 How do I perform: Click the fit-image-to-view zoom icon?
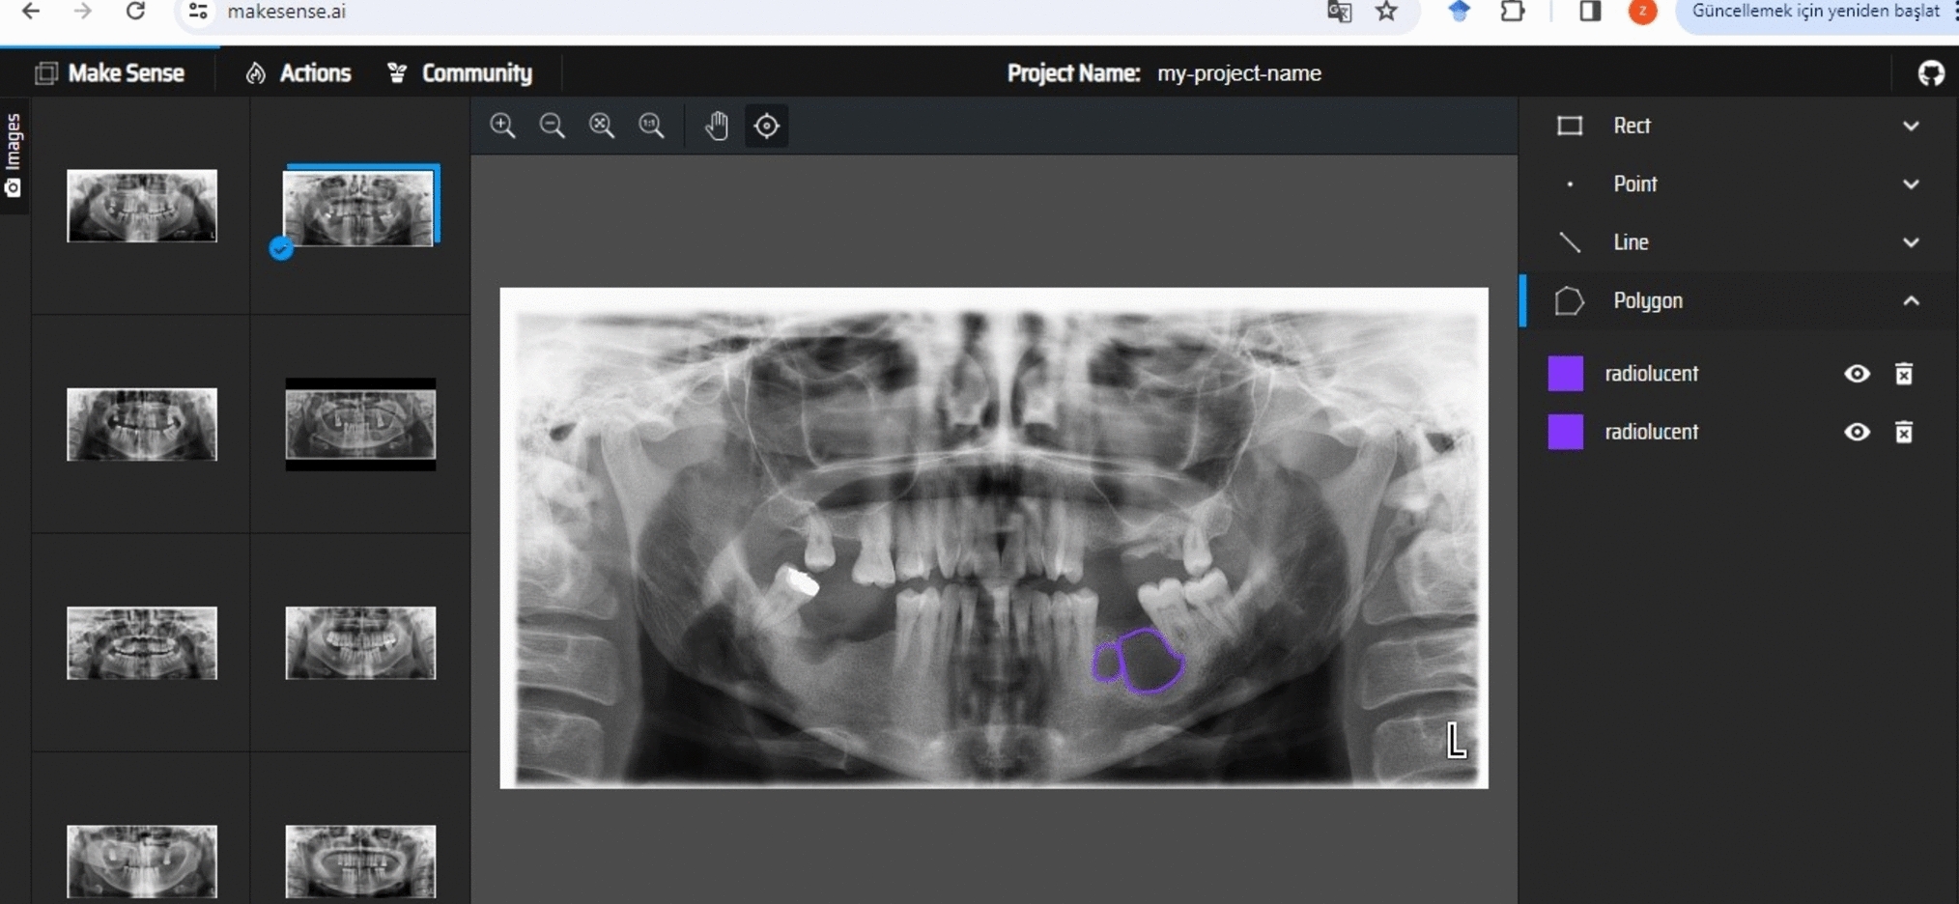(x=601, y=126)
